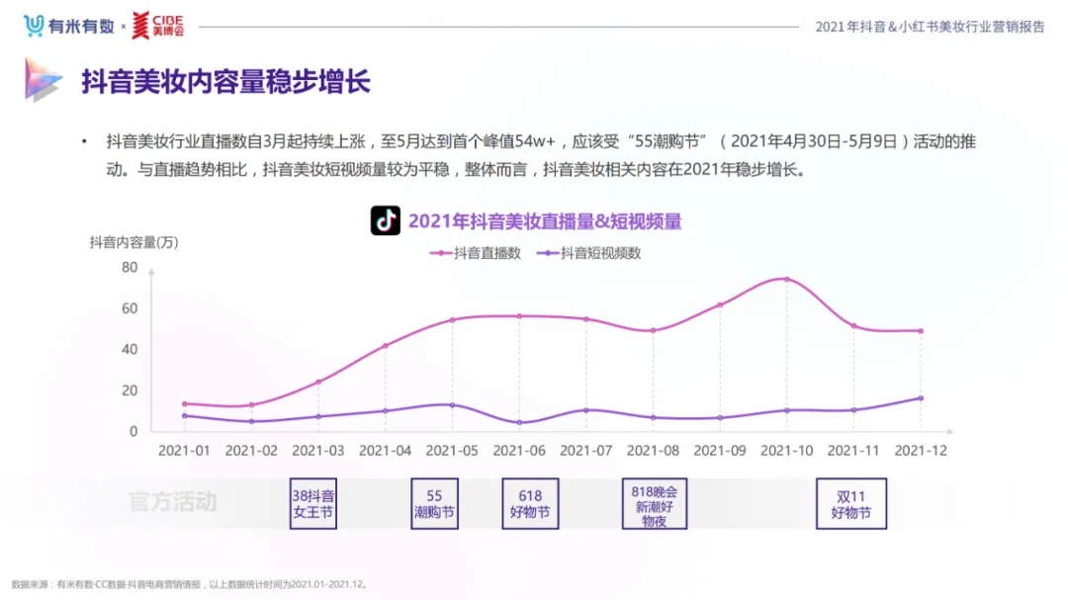Click the 818晚会新潮好物夜 event box
1068x600 pixels.
point(655,504)
